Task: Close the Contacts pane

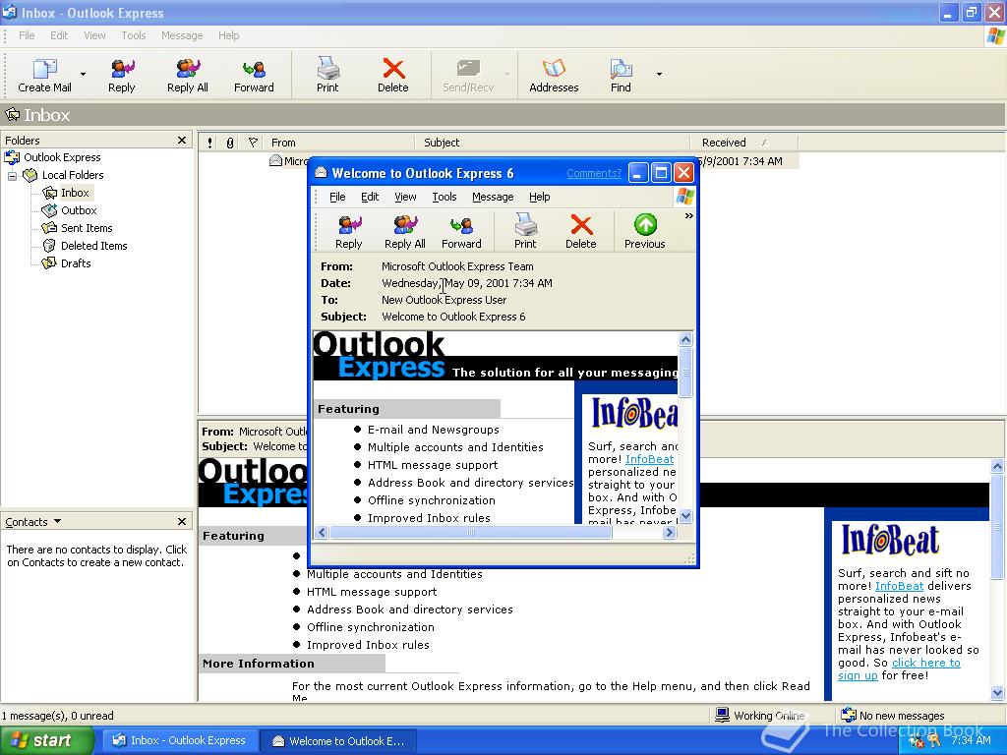Action: [182, 522]
